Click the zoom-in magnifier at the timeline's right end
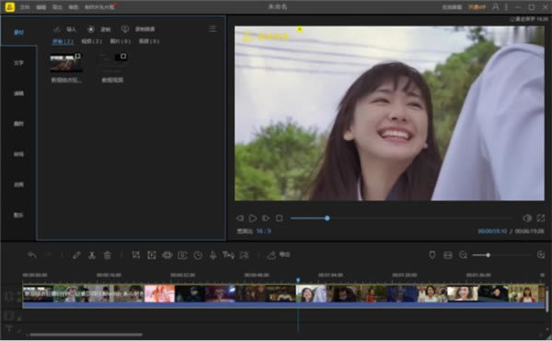The width and height of the screenshot is (552, 341). click(541, 254)
